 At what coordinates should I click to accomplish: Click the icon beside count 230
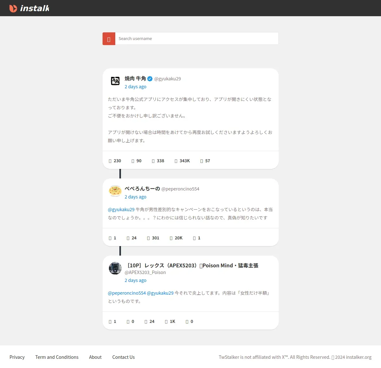pyautogui.click(x=110, y=161)
